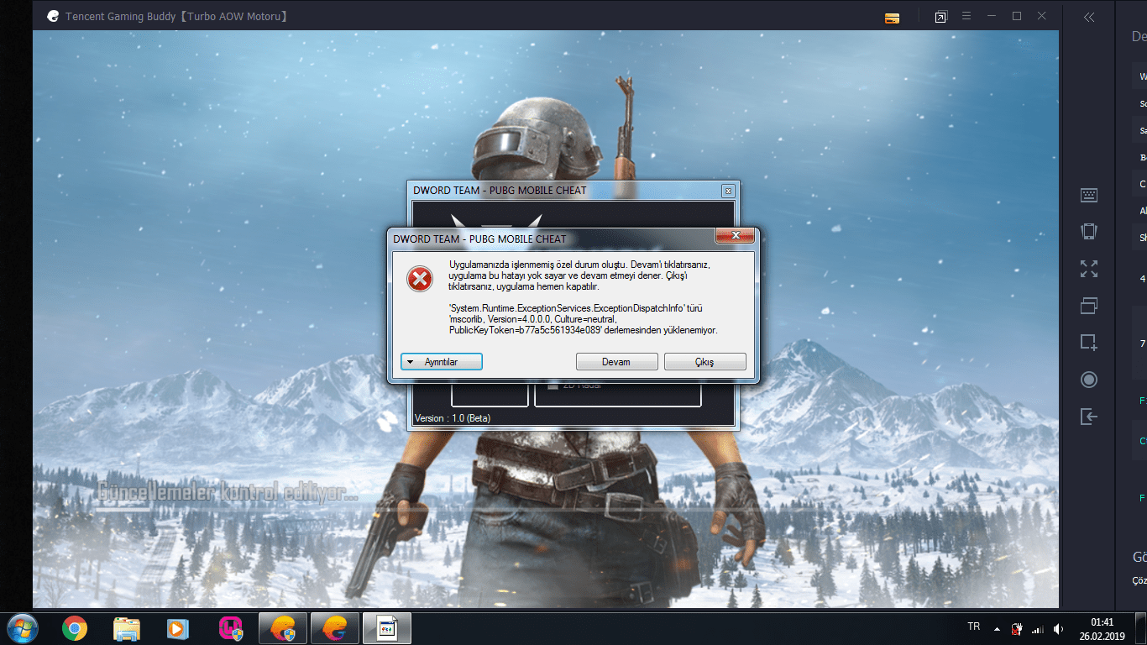This screenshot has width=1147, height=645.
Task: Close the background PUBG MOBILE CHEAT window
Action: pyautogui.click(x=728, y=191)
